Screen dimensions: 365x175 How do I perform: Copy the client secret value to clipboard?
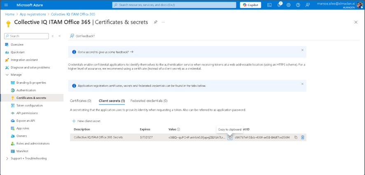click(230, 137)
